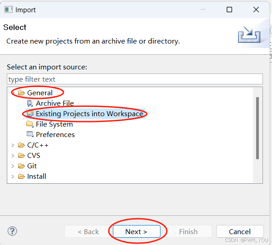This screenshot has height=245, width=272.
Task: Select the General tree item label
Action: [40, 93]
